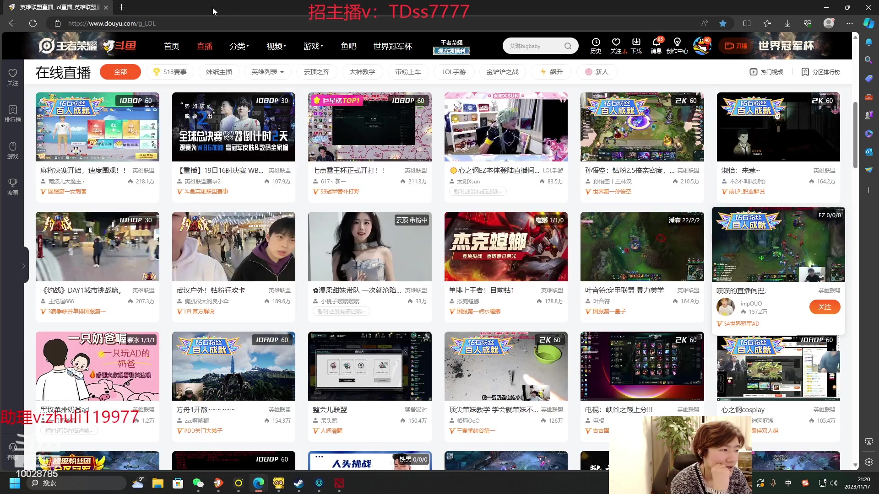879x494 pixels.
Task: Click the taskbar 搜索 search box
Action: (x=77, y=483)
